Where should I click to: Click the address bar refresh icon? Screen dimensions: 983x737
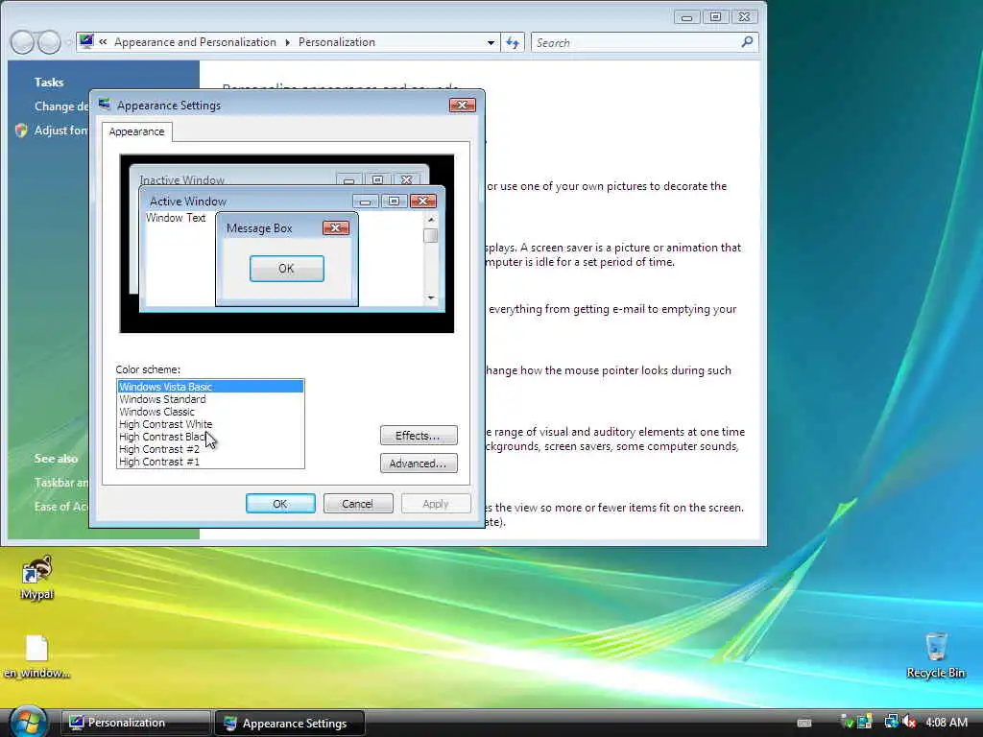(x=513, y=42)
